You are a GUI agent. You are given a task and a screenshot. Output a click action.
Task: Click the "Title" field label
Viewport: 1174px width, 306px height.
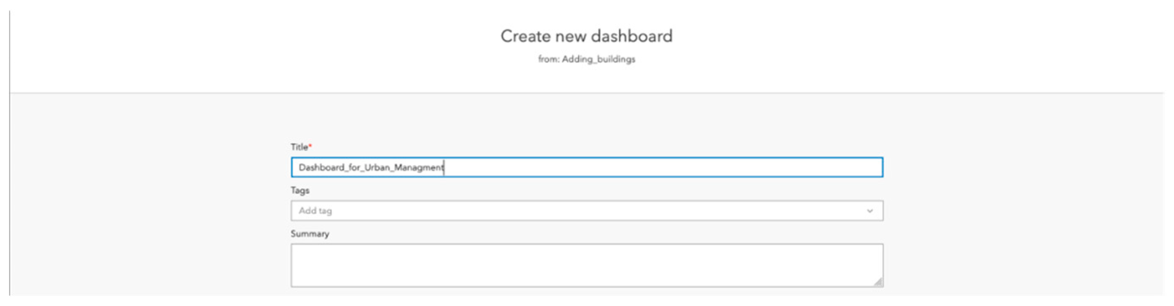tap(299, 147)
